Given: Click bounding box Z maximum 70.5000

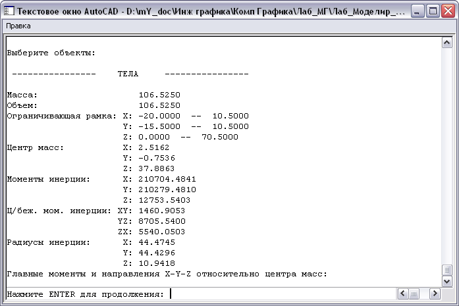Looking at the screenshot, I should pos(220,137).
